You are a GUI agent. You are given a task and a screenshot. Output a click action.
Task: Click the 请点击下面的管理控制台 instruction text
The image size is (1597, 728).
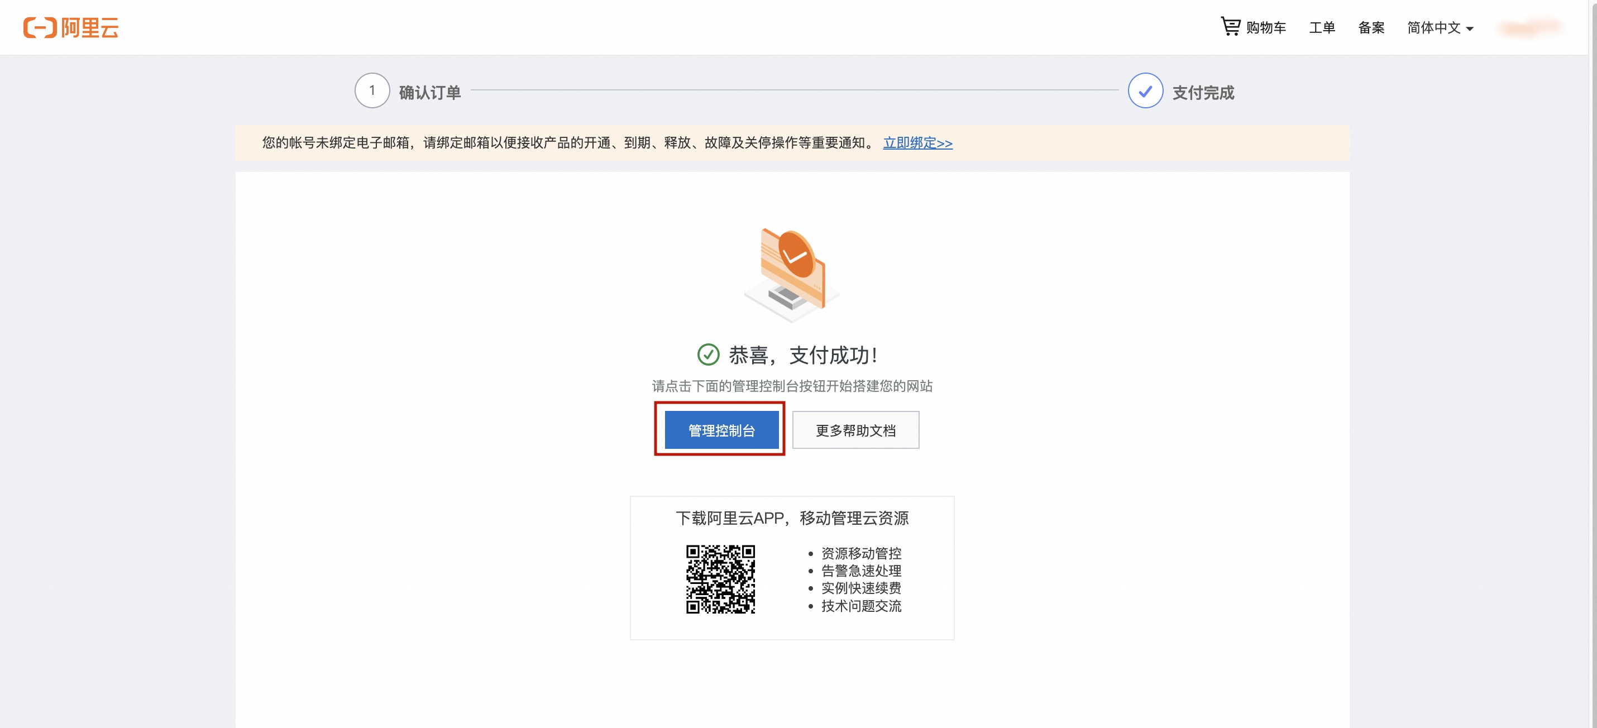coord(792,387)
